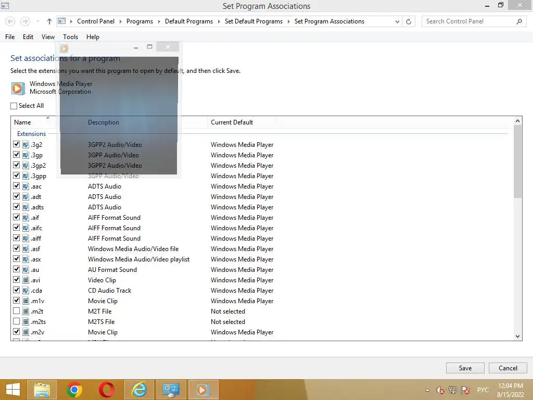Click the .cda file type icon
Image resolution: width=533 pixels, height=400 pixels.
(26, 291)
